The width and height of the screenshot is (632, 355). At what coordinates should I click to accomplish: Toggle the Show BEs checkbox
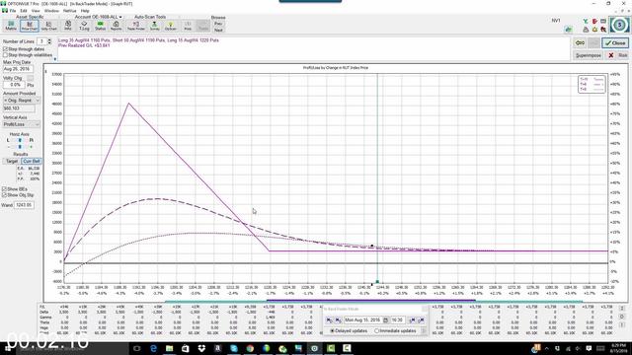[4, 188]
